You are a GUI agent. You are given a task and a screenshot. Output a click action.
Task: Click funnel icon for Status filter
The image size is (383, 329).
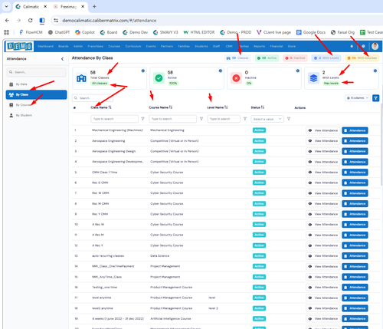pyautogui.click(x=289, y=119)
